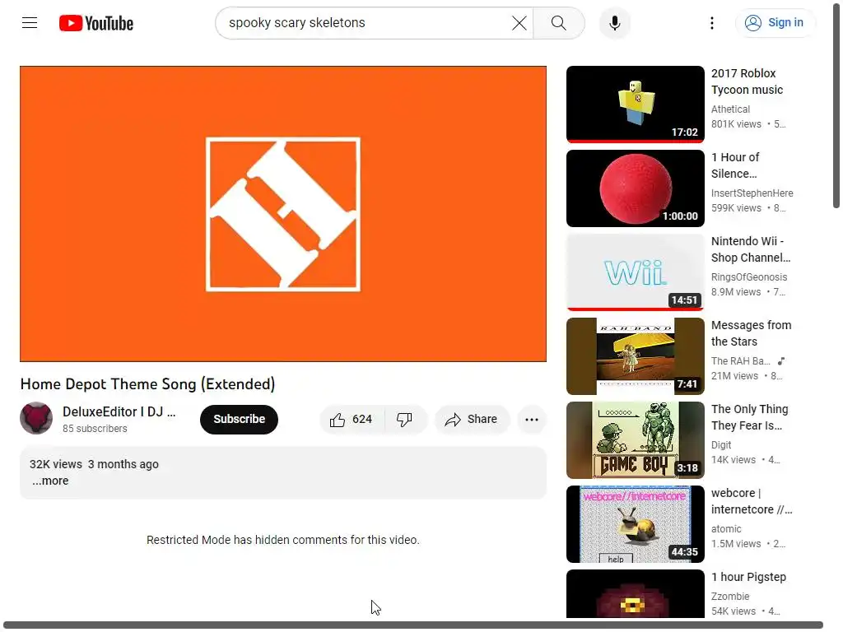Click the Digit channel name
Viewport: 843px width, 632px height.
(x=721, y=445)
